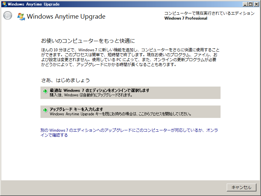261x196 pixels.
Task: Click the title bar text Windows Anytime Upgrade
Action: 33,4
